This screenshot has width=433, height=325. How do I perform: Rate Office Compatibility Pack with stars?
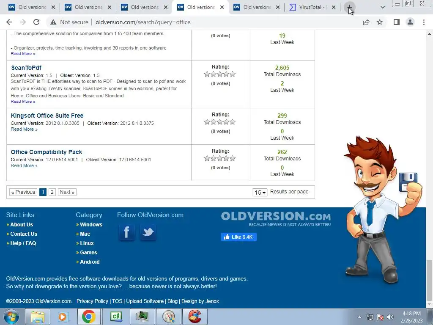pyautogui.click(x=220, y=158)
